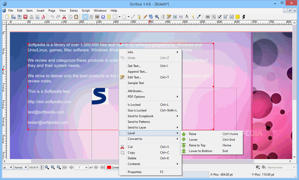Select the Rotate Item tool
This screenshot has width=299, height=180.
point(151,17)
